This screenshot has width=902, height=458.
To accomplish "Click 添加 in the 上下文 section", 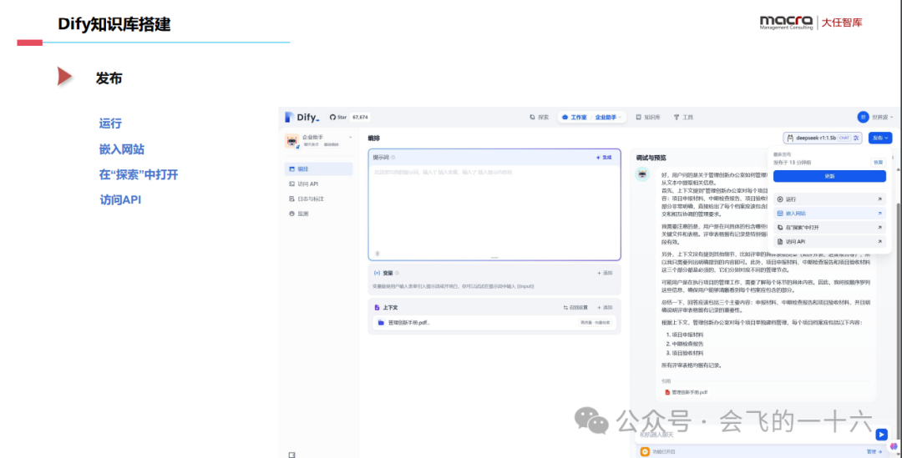I will (605, 308).
